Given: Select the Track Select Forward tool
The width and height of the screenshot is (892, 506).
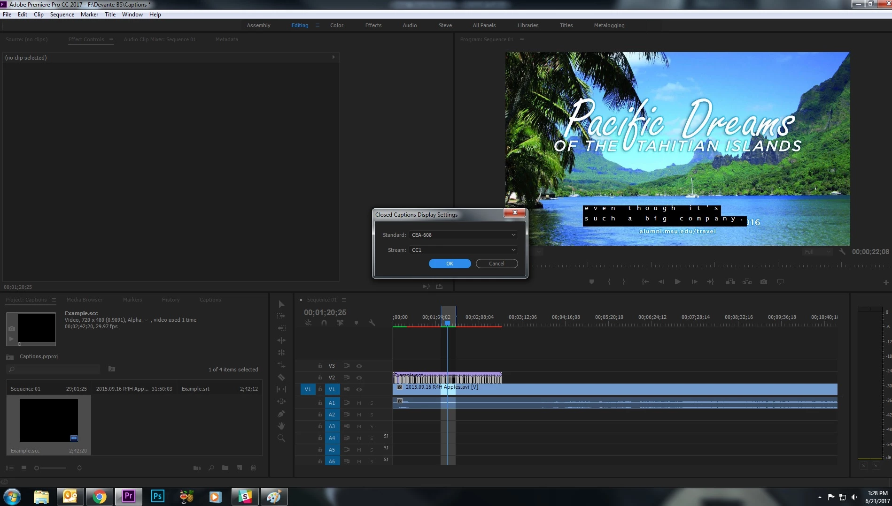Looking at the screenshot, I should pyautogui.click(x=281, y=316).
